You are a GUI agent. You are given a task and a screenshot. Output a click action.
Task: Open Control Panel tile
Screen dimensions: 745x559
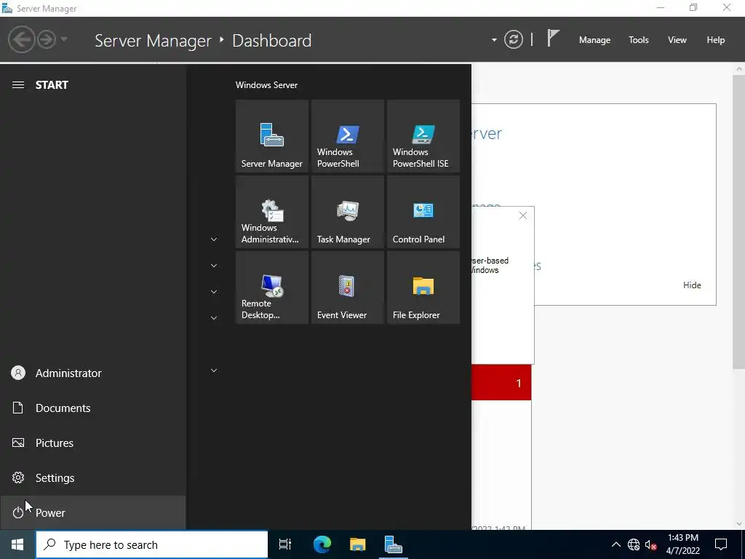423,212
